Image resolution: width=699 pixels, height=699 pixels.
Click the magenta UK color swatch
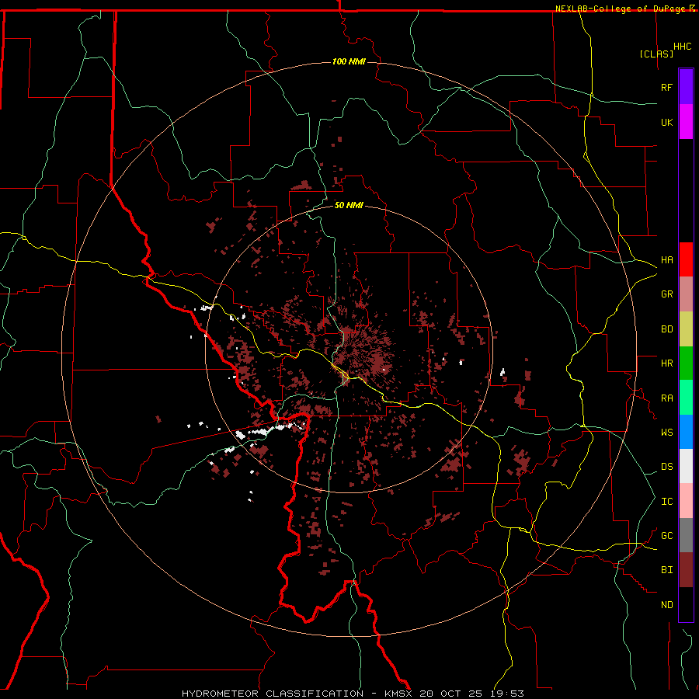click(686, 122)
